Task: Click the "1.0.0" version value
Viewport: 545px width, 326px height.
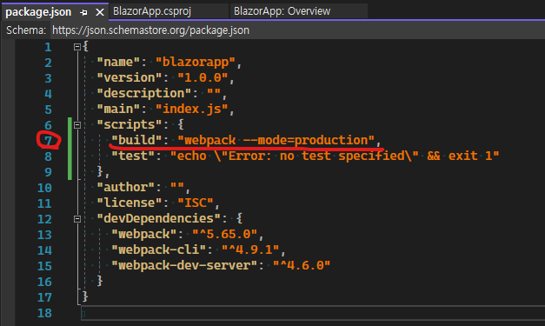Action: point(203,78)
